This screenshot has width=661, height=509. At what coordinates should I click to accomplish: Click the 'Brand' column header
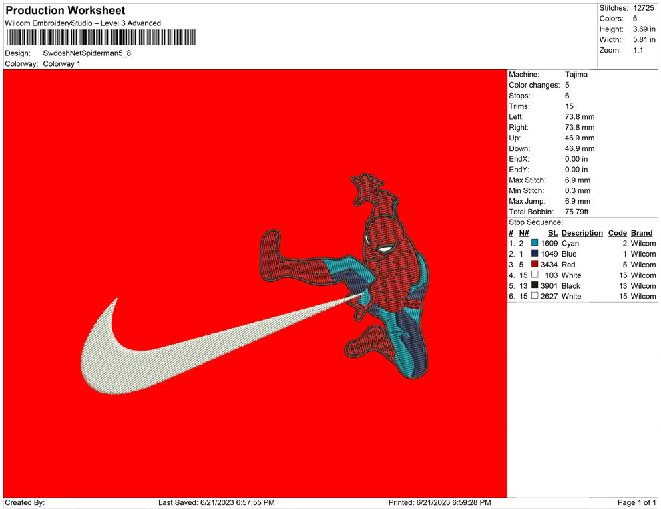[x=642, y=232]
